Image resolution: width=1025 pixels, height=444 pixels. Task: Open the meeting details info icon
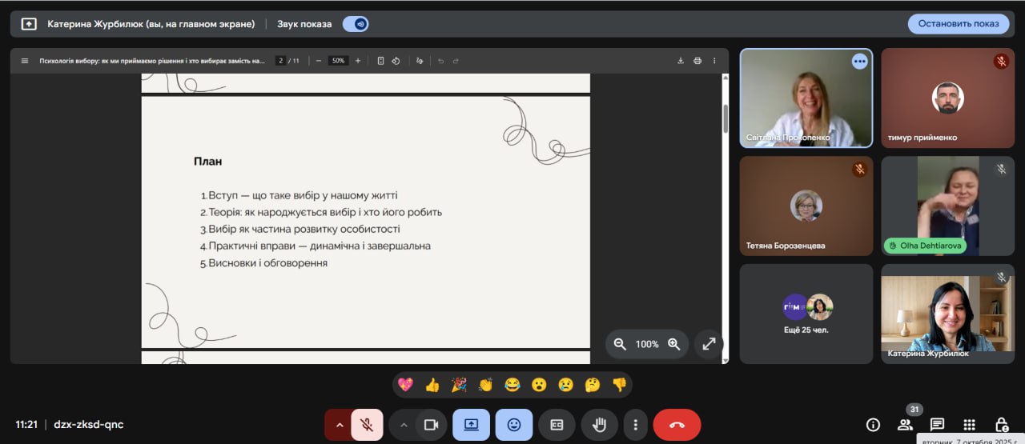tap(873, 425)
